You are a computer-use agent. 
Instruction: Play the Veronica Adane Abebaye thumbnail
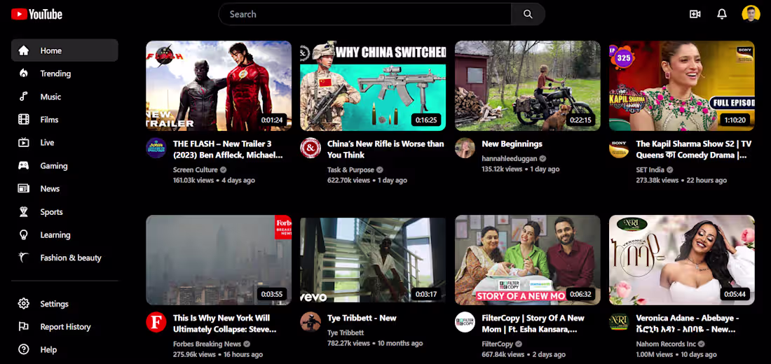coord(682,260)
